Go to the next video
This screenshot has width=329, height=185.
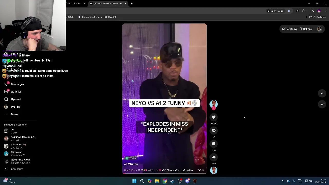click(322, 104)
